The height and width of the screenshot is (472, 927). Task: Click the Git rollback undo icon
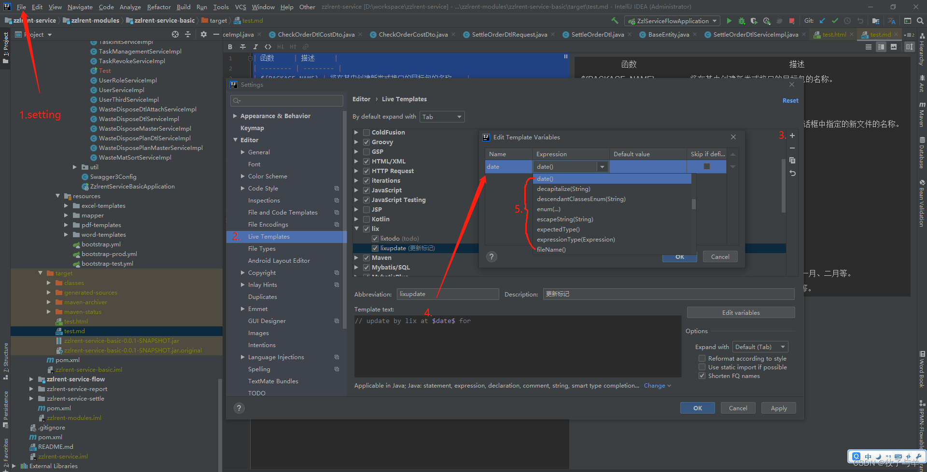(860, 21)
